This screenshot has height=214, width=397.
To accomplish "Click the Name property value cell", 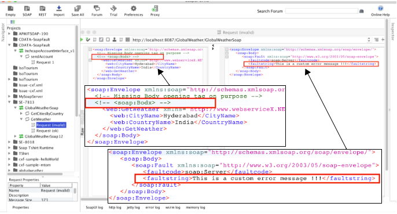I will (x=56, y=190).
